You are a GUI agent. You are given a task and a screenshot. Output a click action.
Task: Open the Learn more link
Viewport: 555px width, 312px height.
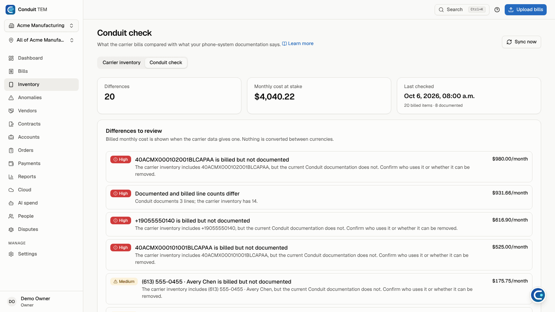pos(298,44)
